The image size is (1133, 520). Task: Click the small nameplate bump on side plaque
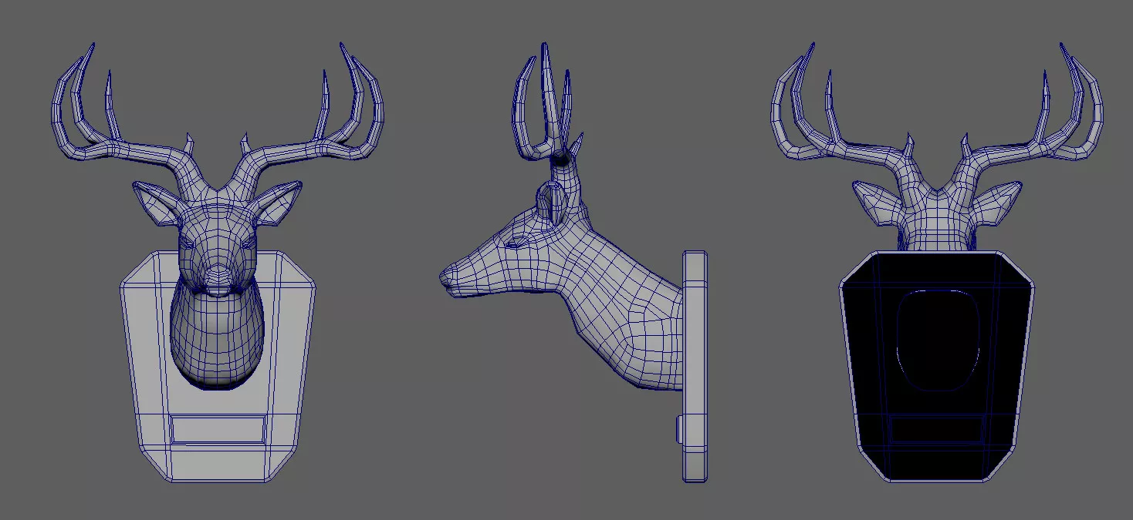pyautogui.click(x=679, y=430)
